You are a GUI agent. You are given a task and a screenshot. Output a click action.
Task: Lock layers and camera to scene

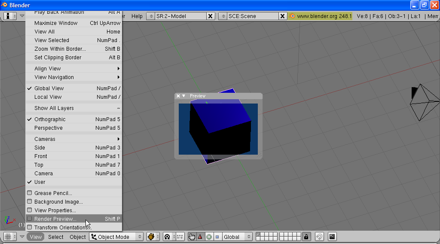pyautogui.click(x=306, y=237)
